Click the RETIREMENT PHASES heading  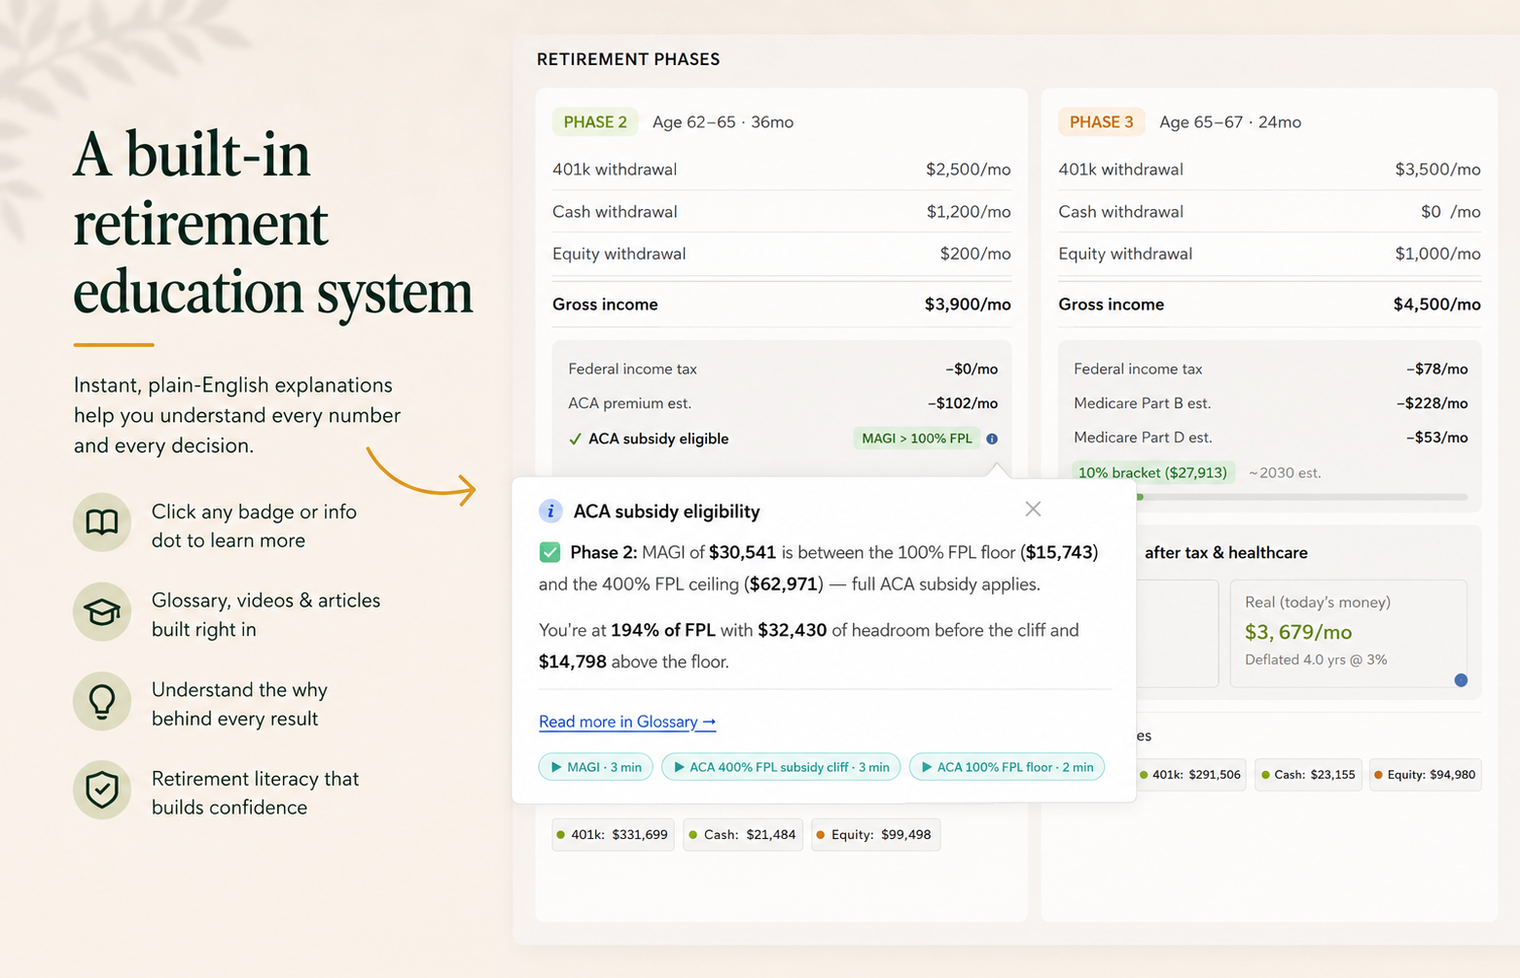tap(628, 59)
